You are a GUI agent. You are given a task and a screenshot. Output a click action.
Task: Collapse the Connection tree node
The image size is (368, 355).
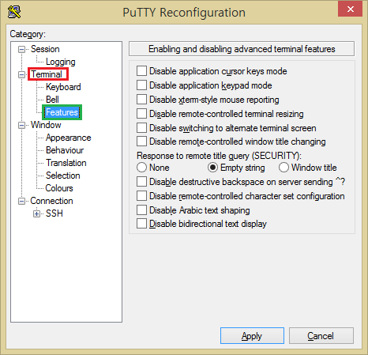coord(21,201)
